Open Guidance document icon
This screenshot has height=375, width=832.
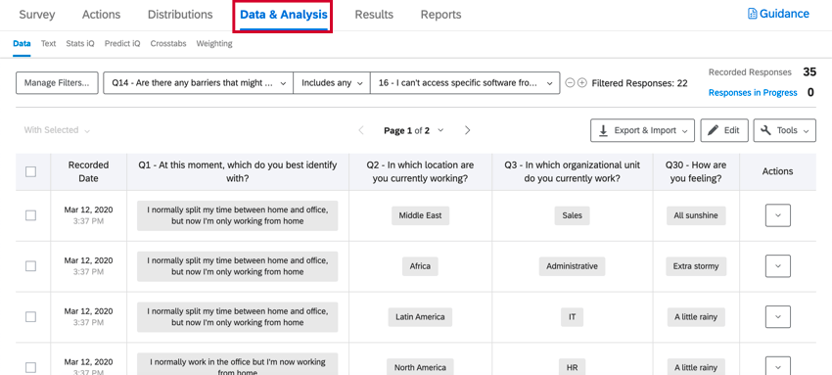752,14
